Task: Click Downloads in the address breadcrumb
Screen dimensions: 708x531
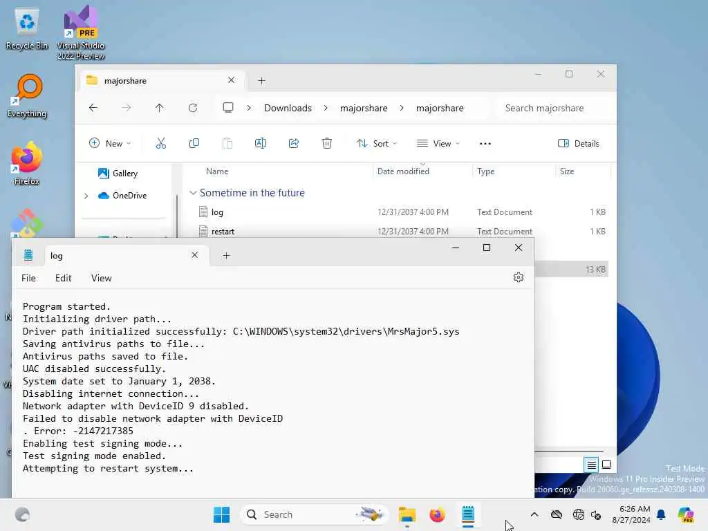Action: point(288,108)
